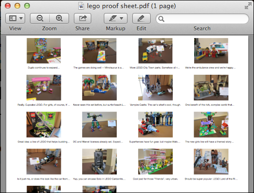254x193 pixels.
Task: Click the zoom out magnifier icon
Action: 40,18
